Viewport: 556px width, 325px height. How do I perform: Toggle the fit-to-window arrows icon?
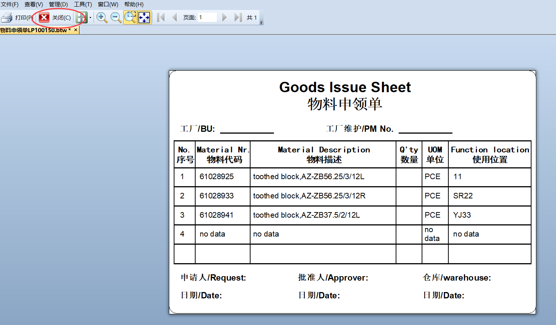[144, 17]
